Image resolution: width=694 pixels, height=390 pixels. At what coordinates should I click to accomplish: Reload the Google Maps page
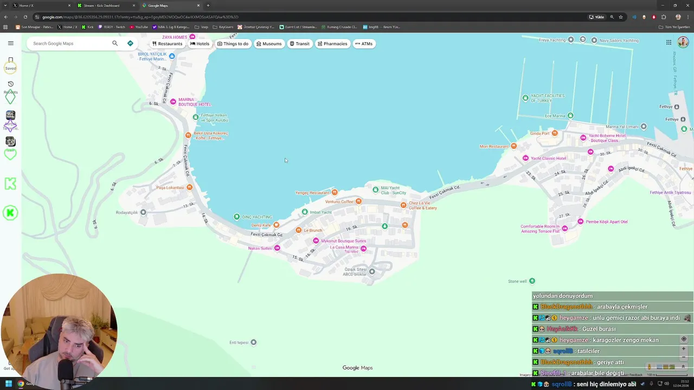pyautogui.click(x=25, y=17)
